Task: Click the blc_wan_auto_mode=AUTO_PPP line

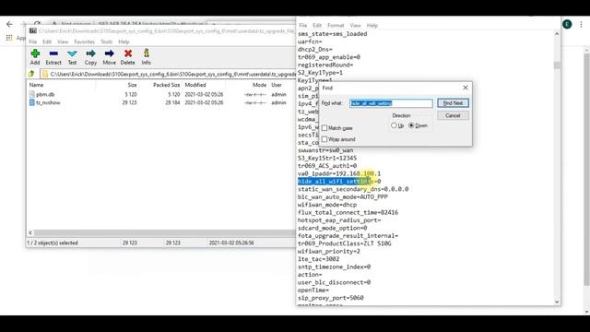Action: (x=342, y=196)
